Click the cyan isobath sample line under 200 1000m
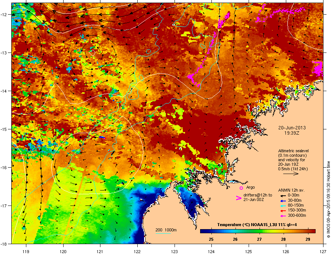 [163, 233]
